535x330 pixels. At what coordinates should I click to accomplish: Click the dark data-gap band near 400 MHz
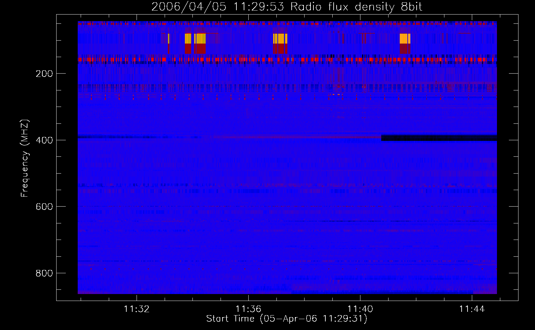coord(439,138)
